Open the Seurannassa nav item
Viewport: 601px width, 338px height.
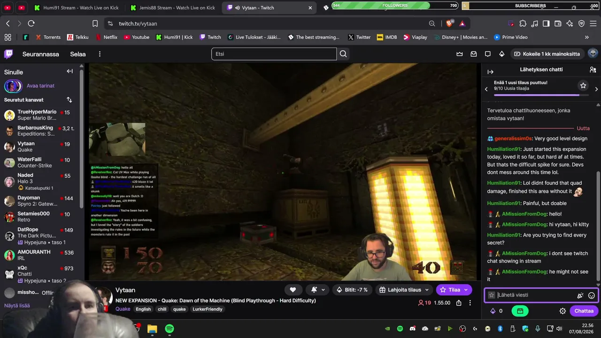[41, 54]
